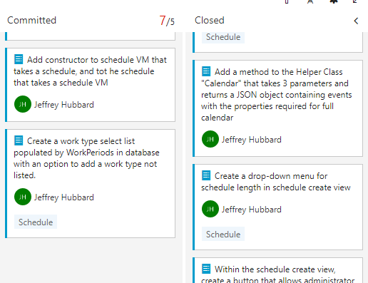
Task: Click JH avatar on Helper Class Calendar card
Action: point(210,139)
